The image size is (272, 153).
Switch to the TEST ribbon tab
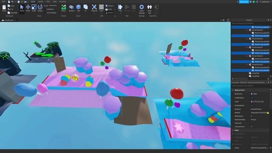pos(48,2)
